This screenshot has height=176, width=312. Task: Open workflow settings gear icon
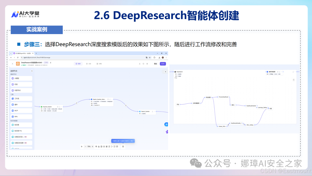point(147,64)
